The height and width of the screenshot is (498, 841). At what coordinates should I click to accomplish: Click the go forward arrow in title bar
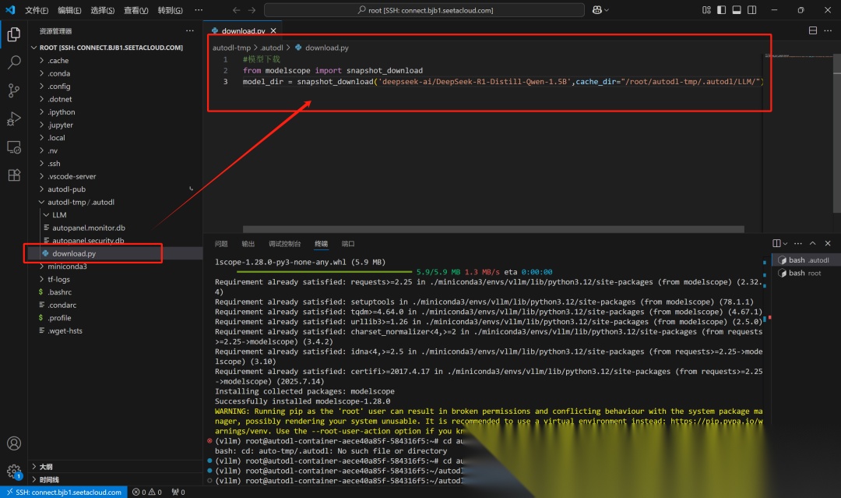[x=252, y=10]
